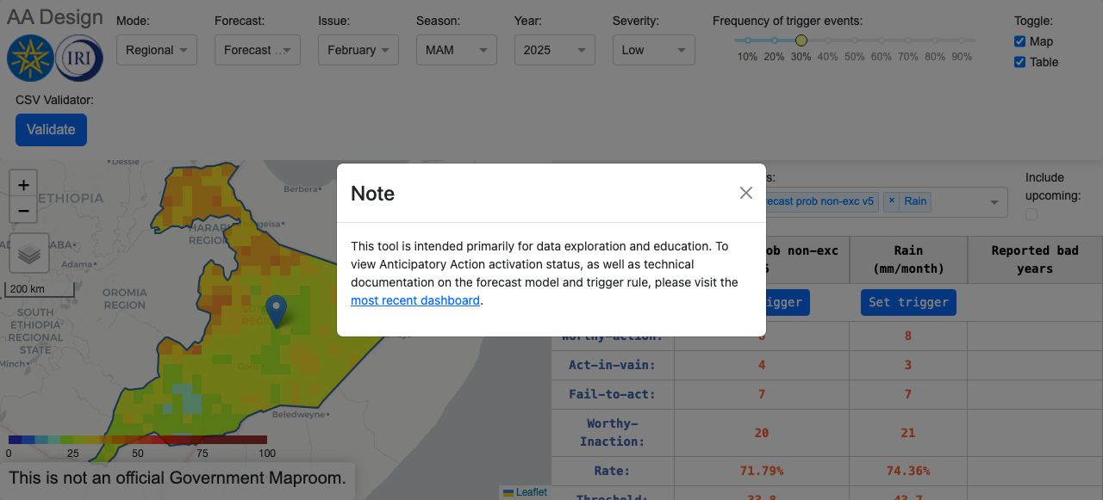The width and height of the screenshot is (1103, 500).
Task: Close the Note dialog
Action: pyautogui.click(x=745, y=193)
